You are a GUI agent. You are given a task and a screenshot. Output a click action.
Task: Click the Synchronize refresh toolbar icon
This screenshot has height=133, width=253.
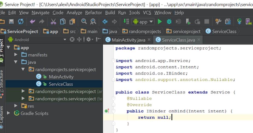tap(21, 21)
